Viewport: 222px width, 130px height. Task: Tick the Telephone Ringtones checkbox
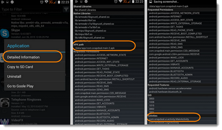point(5,111)
